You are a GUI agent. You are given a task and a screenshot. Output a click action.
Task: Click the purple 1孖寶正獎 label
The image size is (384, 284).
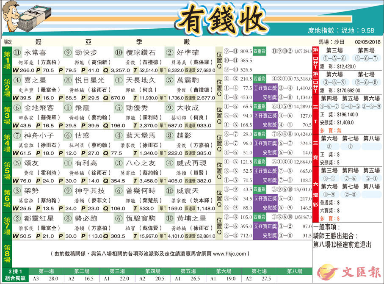(266, 88)
